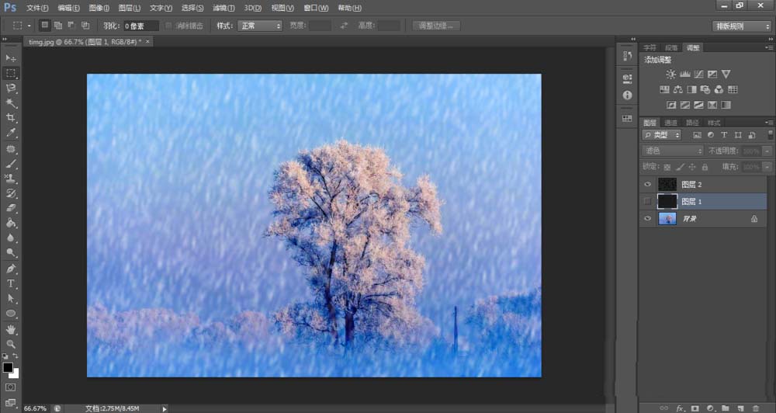Open the 样式 style dropdown showing 正常
This screenshot has width=776, height=413.
coord(260,26)
